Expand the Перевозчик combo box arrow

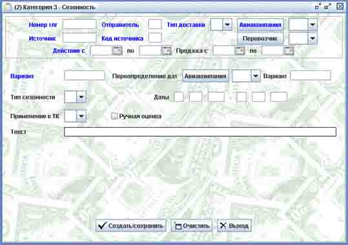pyautogui.click(x=312, y=38)
